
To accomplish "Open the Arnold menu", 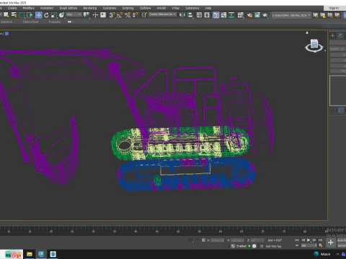I will (x=161, y=8).
